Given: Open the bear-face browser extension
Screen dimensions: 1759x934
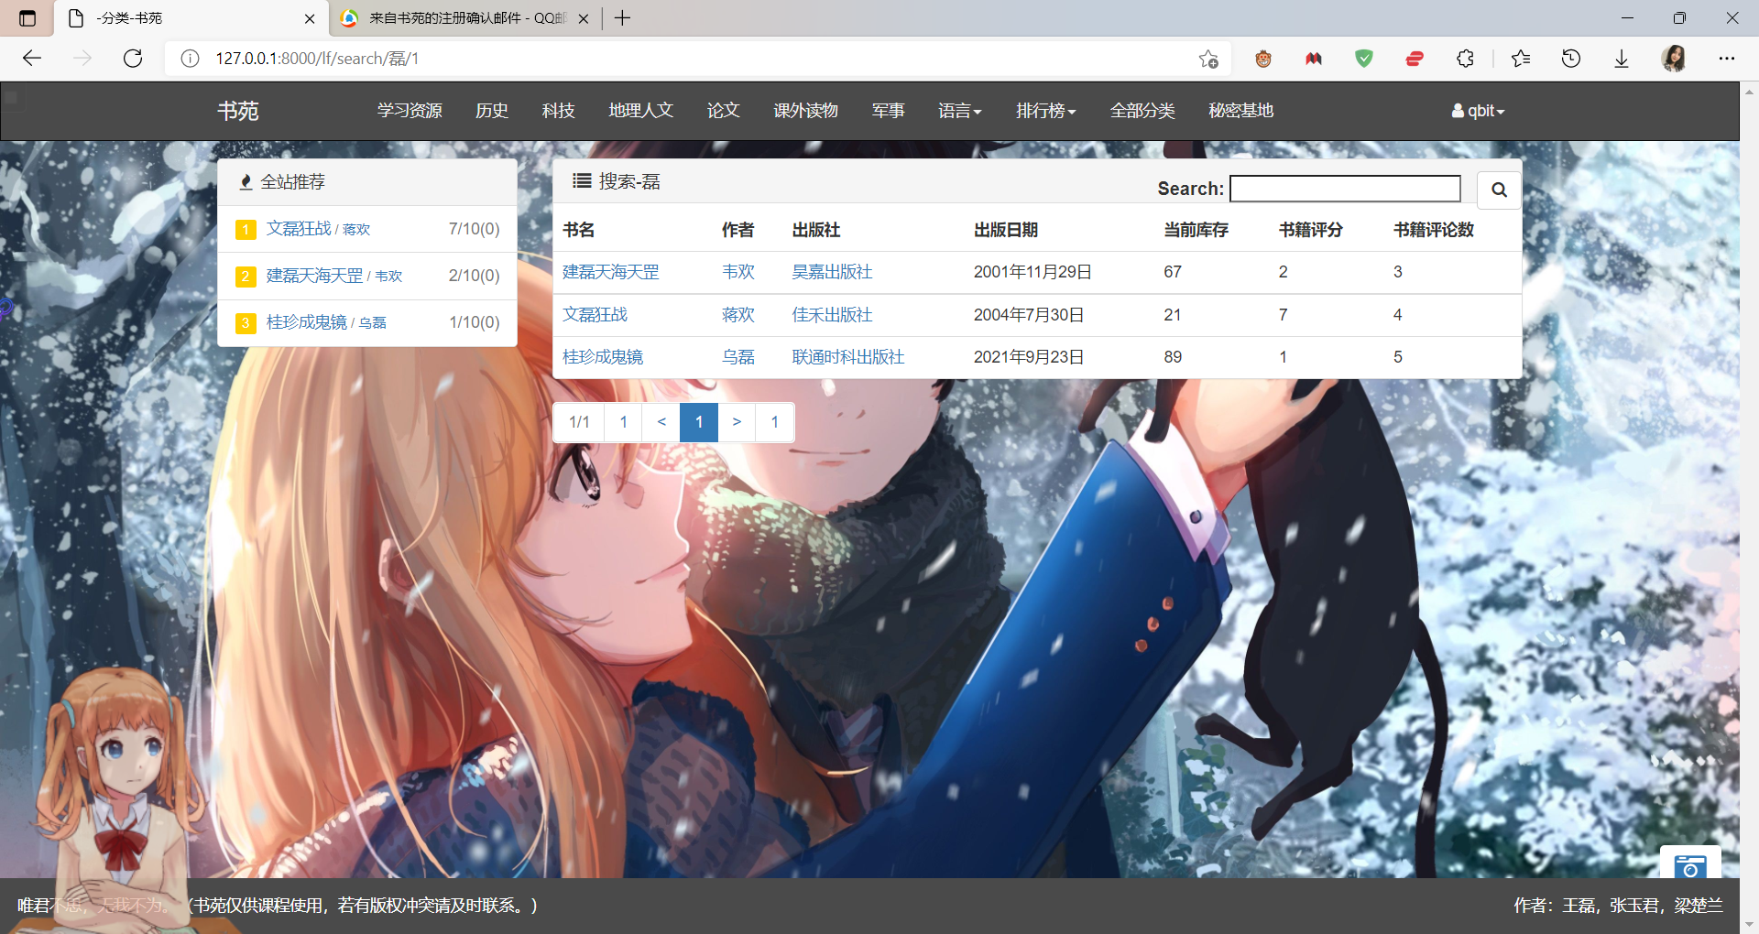Looking at the screenshot, I should pyautogui.click(x=1263, y=59).
